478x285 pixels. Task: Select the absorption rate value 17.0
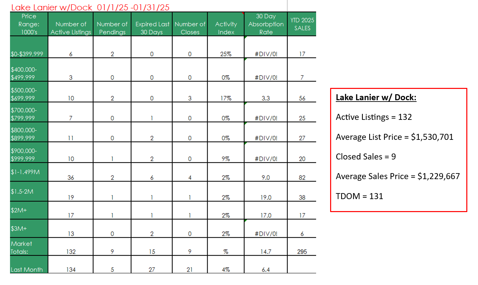pos(266,215)
